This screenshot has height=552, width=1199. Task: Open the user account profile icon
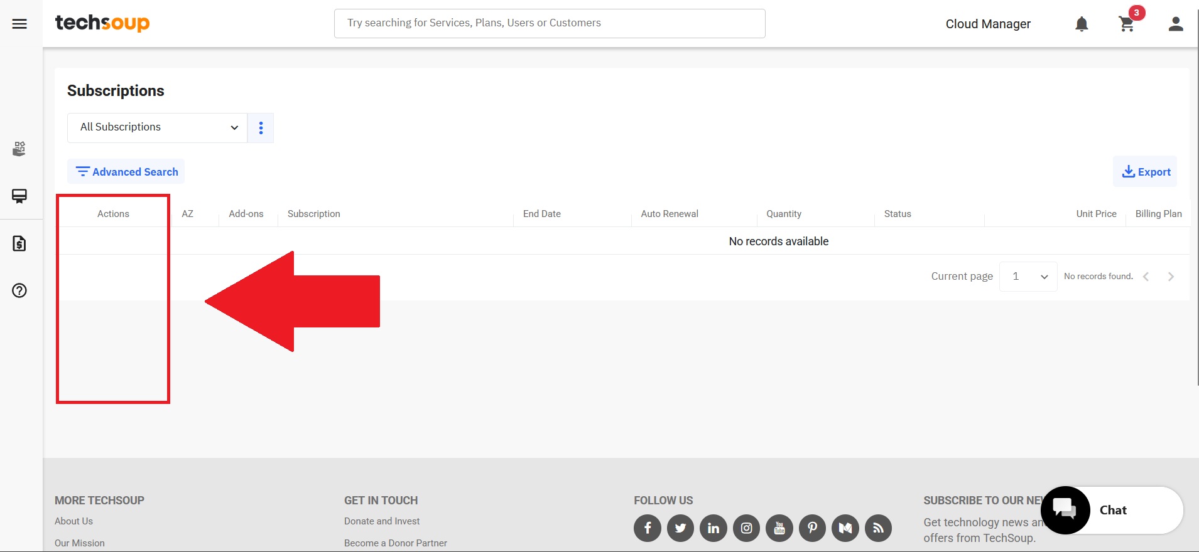coord(1176,24)
